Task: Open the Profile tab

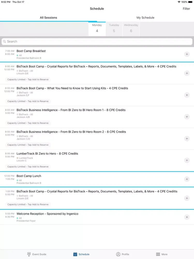Action: click(x=123, y=254)
